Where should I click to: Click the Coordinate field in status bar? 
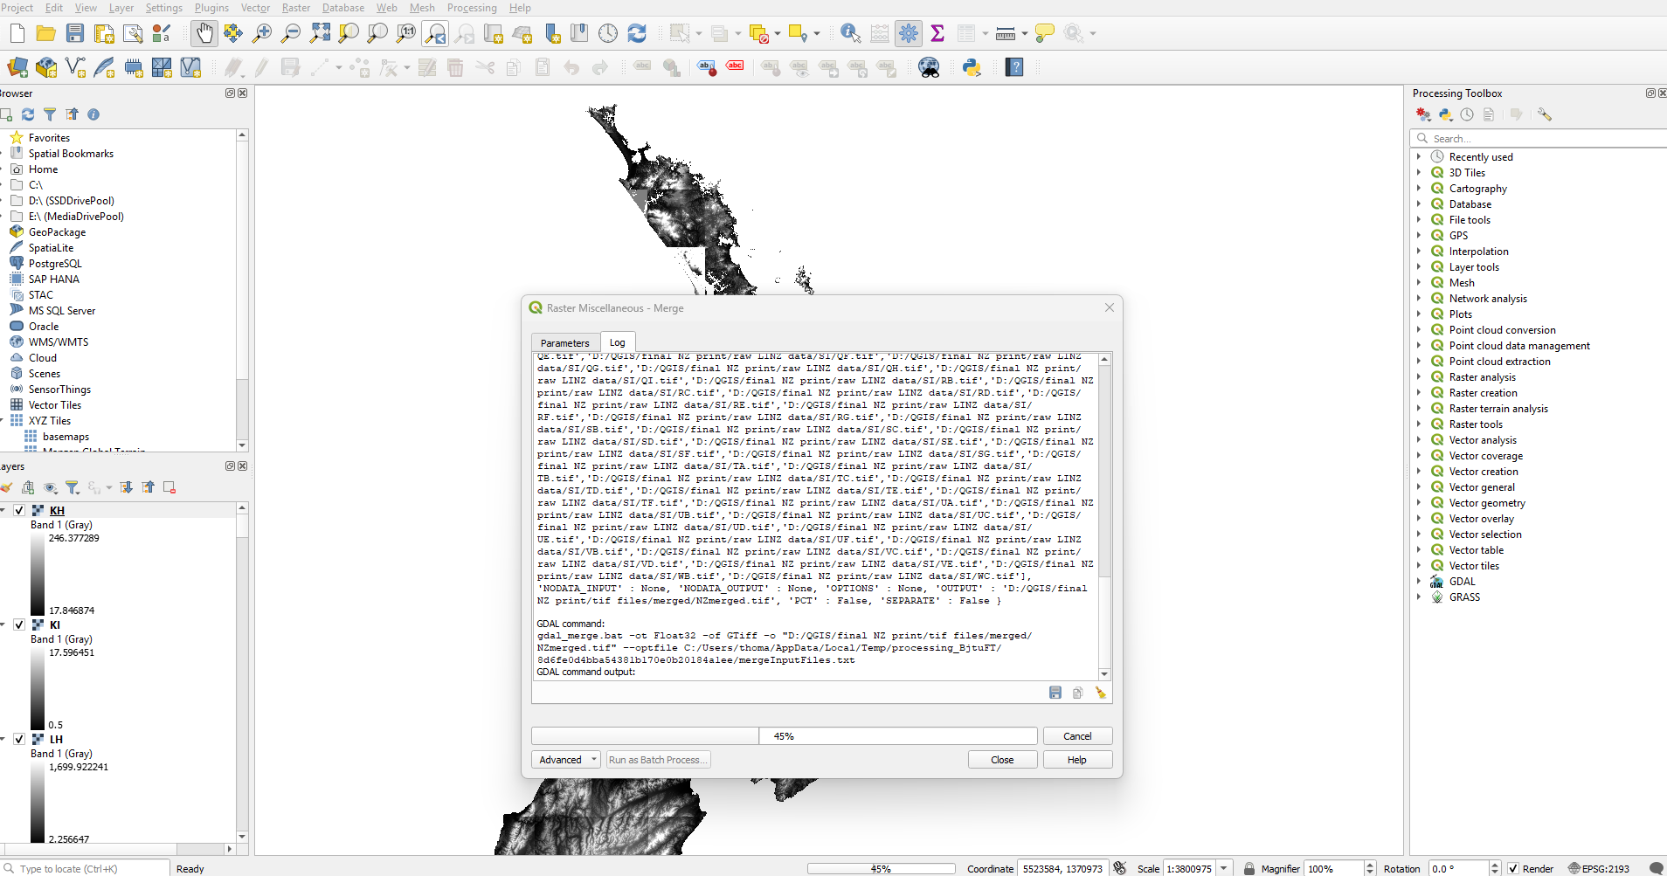tap(1062, 868)
